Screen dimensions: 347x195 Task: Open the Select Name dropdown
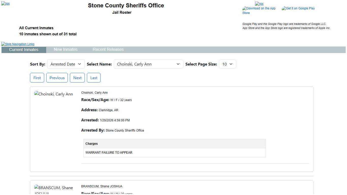click(x=148, y=64)
